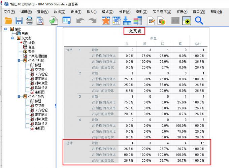Select 交叉表 under 价格 * 颜色
Screen dimensions: 229x168
tap(39, 105)
